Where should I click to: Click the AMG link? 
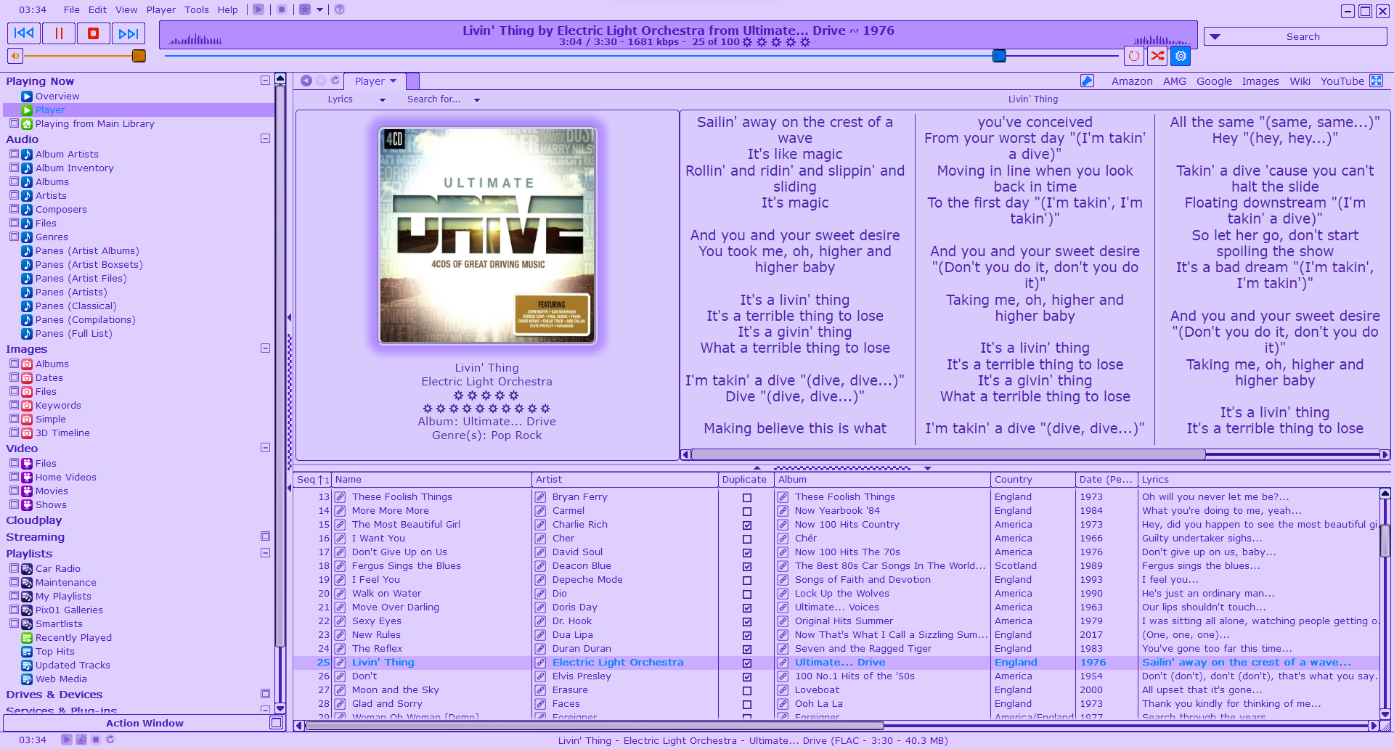1174,81
